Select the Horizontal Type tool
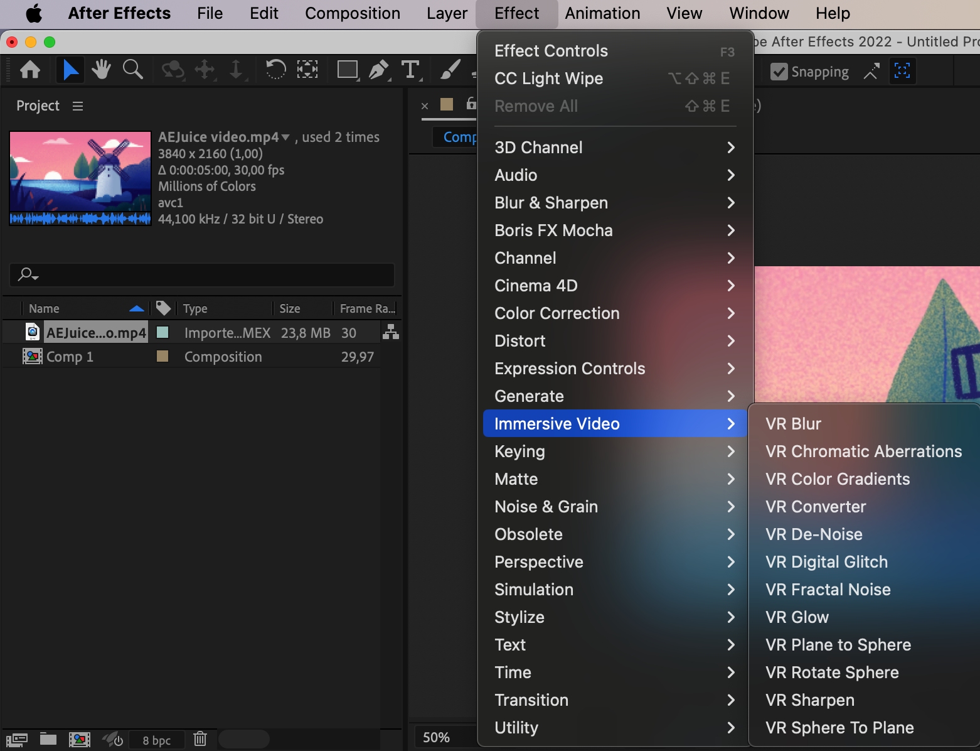 (x=410, y=70)
